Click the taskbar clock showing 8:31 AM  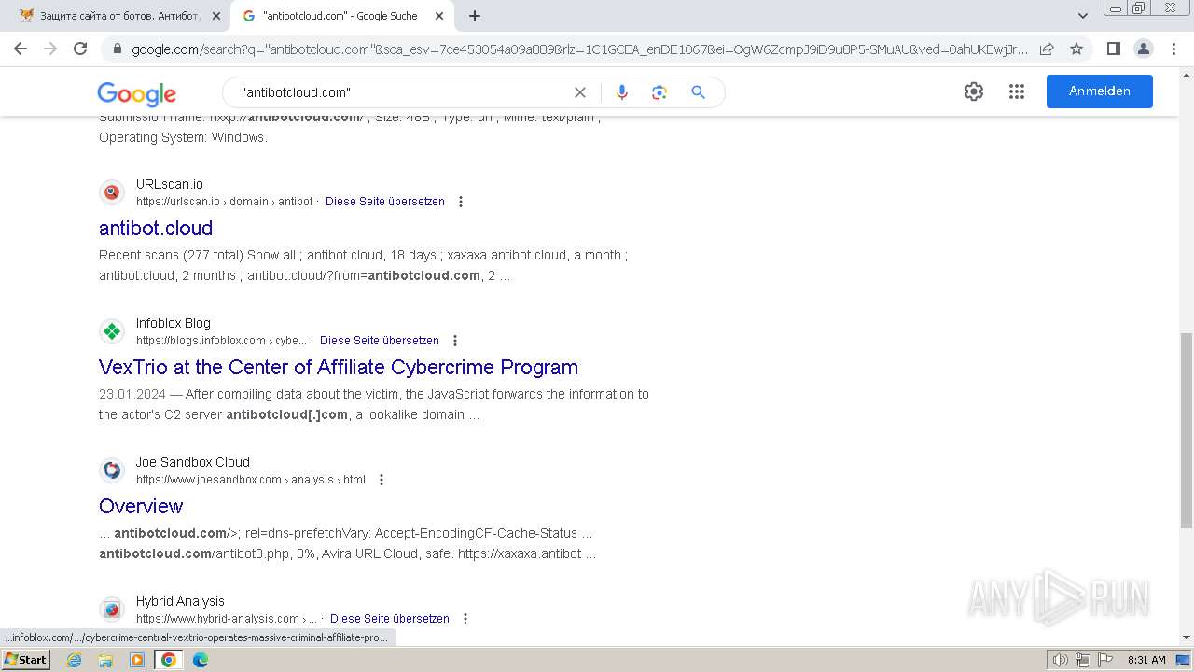[1146, 660]
